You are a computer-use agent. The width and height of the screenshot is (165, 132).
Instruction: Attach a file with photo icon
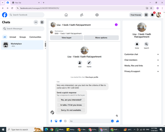point(56,121)
